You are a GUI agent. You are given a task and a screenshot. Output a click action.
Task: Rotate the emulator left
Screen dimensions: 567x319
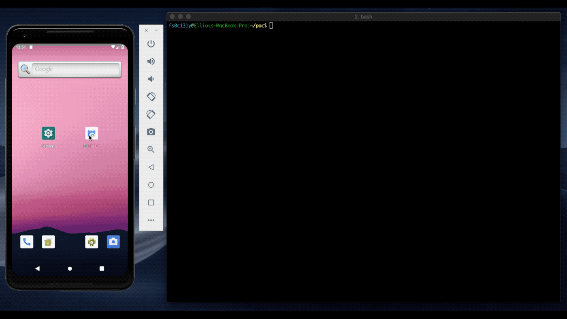(x=151, y=96)
